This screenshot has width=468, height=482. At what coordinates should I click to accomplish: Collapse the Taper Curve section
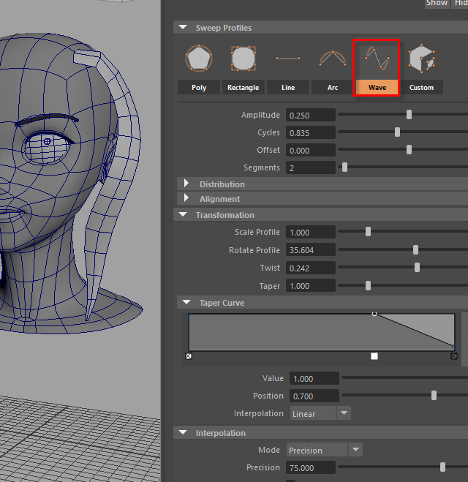pos(186,302)
